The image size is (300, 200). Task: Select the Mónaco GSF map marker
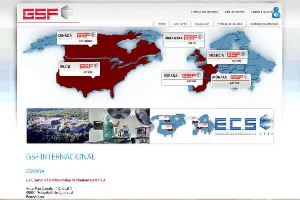coord(230,79)
